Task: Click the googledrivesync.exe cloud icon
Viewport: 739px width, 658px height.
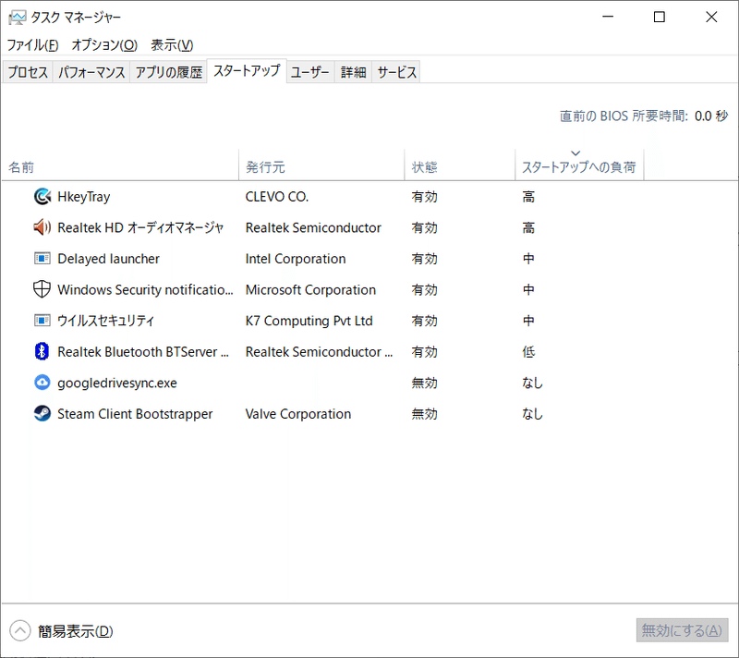Action: (x=42, y=383)
